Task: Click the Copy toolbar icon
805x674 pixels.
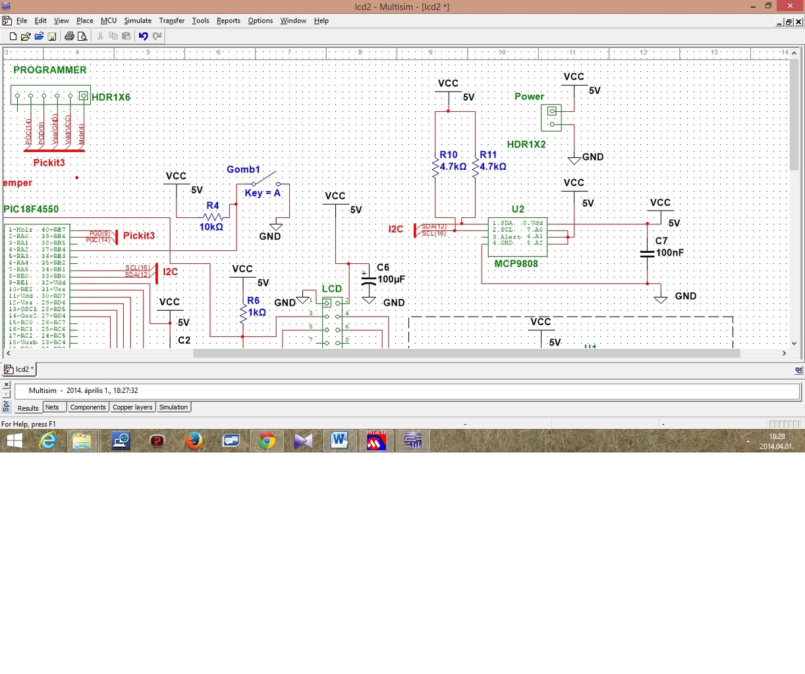Action: [113, 36]
